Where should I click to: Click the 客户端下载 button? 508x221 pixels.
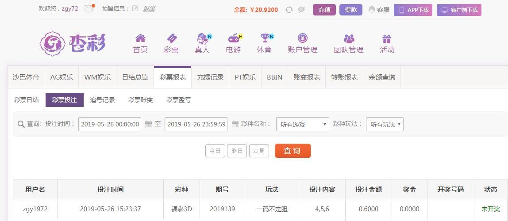[459, 10]
